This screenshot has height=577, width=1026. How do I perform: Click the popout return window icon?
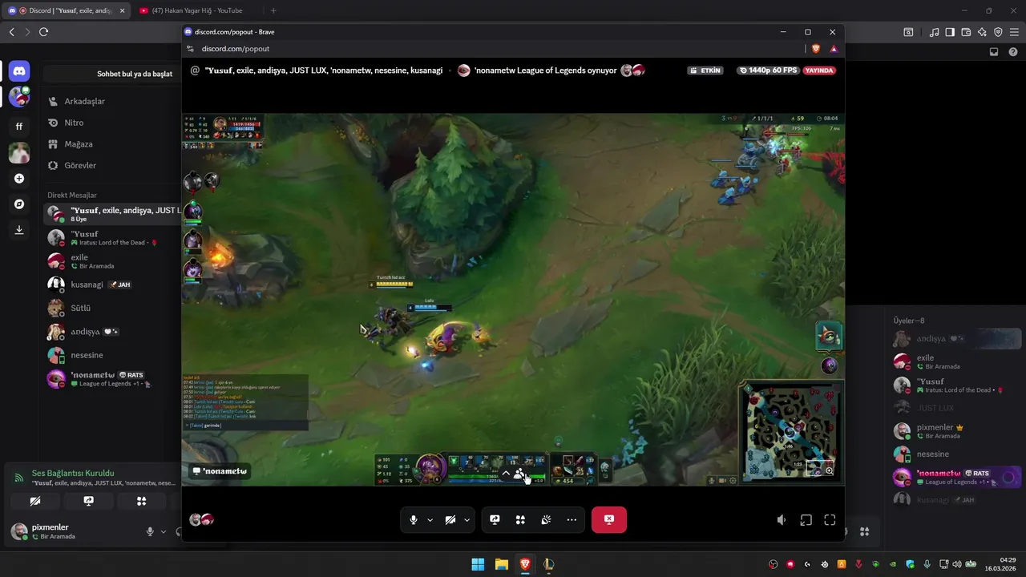click(x=806, y=520)
